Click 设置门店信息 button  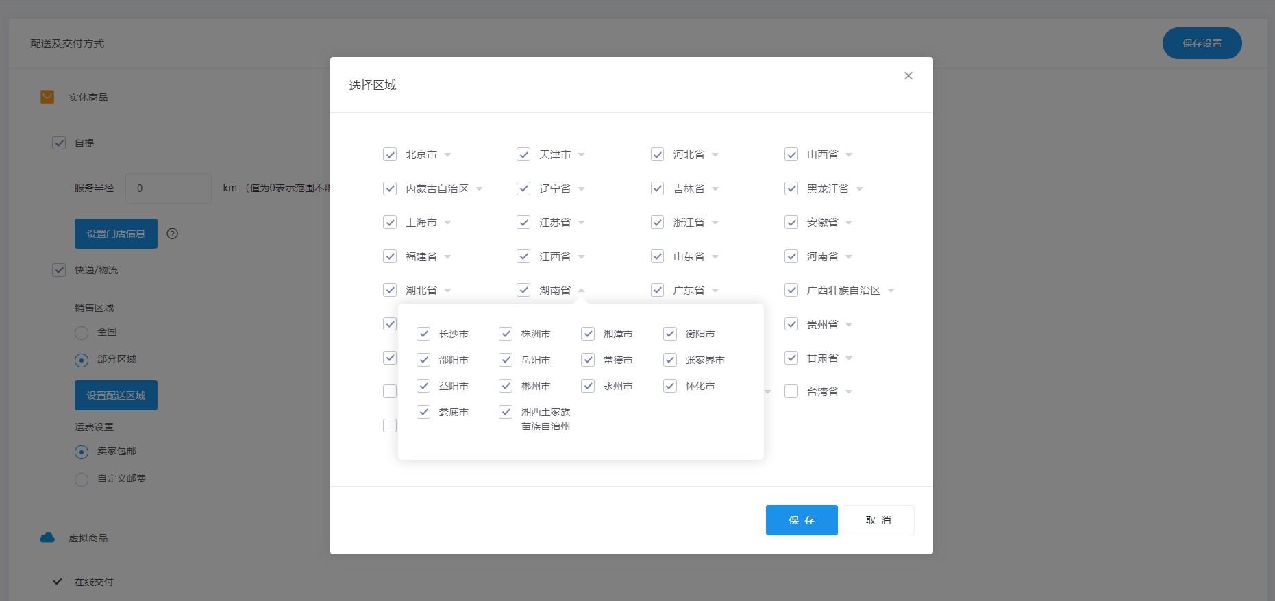pos(116,234)
